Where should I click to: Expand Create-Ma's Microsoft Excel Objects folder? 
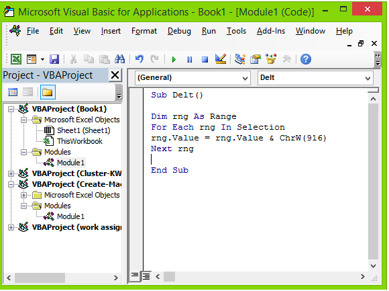click(x=24, y=195)
